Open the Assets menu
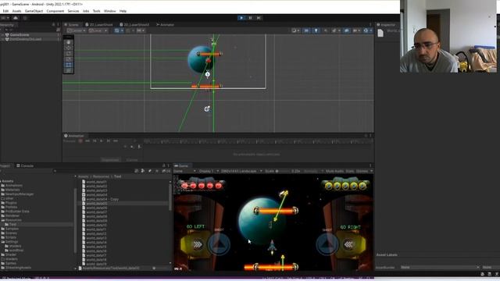 (16, 11)
